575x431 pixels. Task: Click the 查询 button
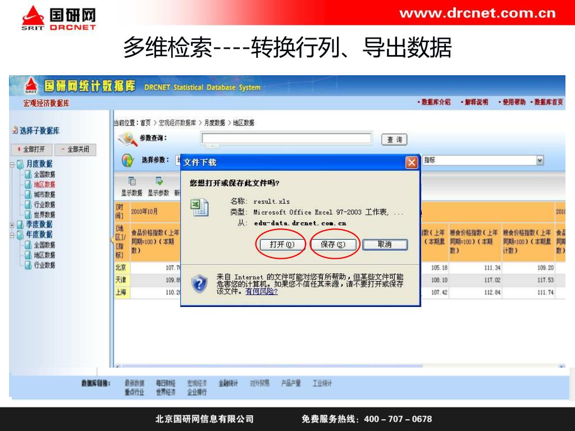tap(394, 140)
